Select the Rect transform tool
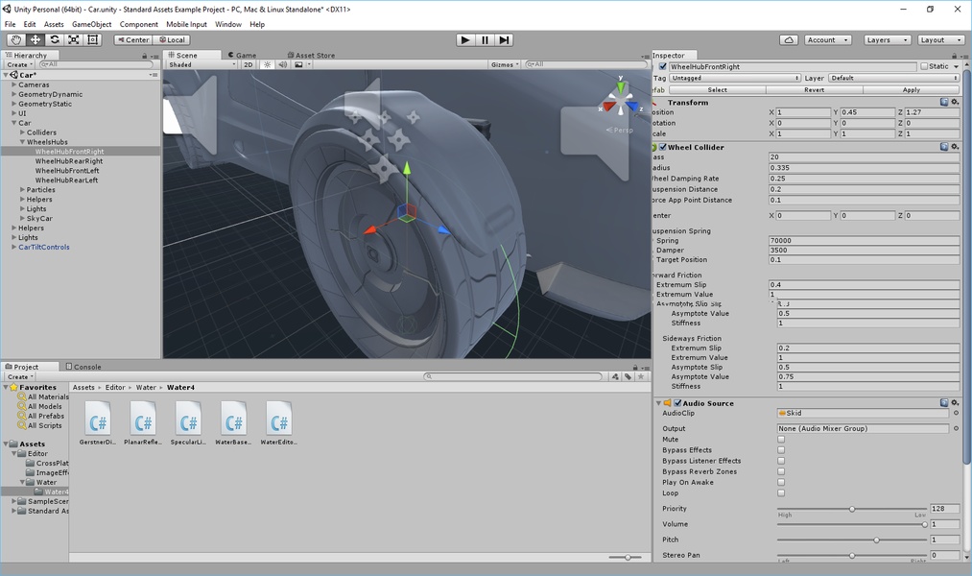Image resolution: width=972 pixels, height=576 pixels. [x=93, y=39]
